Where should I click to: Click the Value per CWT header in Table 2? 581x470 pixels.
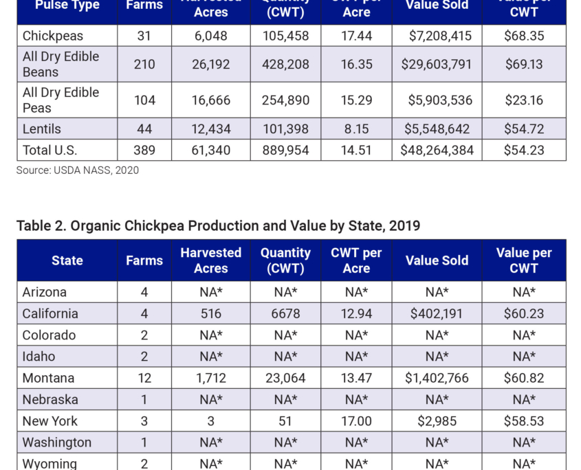click(524, 260)
